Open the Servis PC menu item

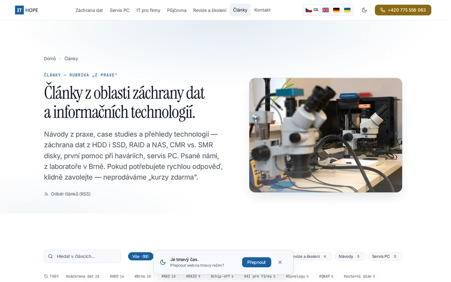tap(120, 10)
